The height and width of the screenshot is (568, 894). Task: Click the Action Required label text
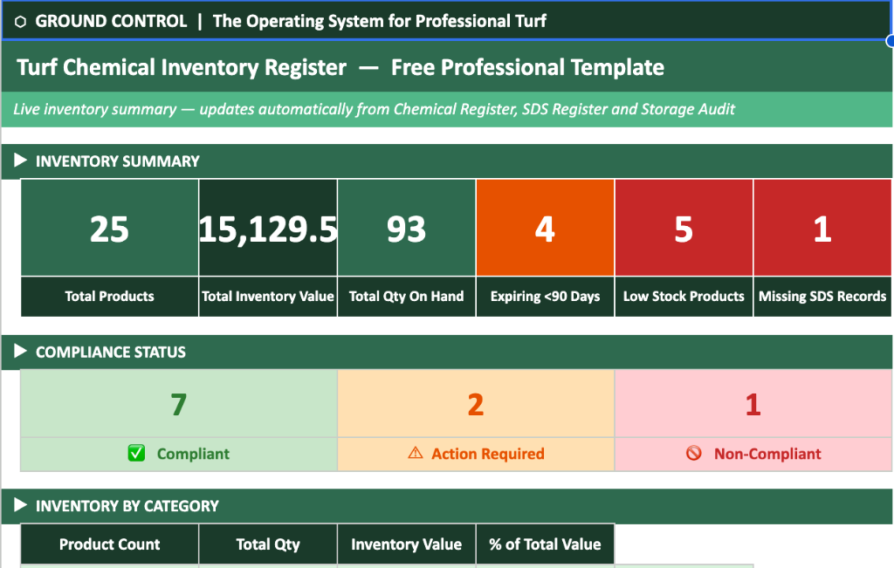487,454
